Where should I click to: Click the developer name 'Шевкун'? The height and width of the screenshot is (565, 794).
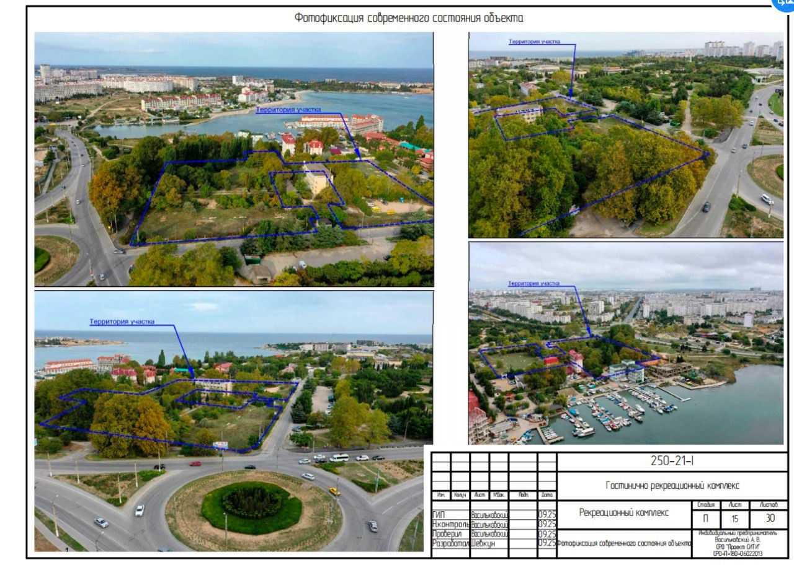tap(483, 543)
